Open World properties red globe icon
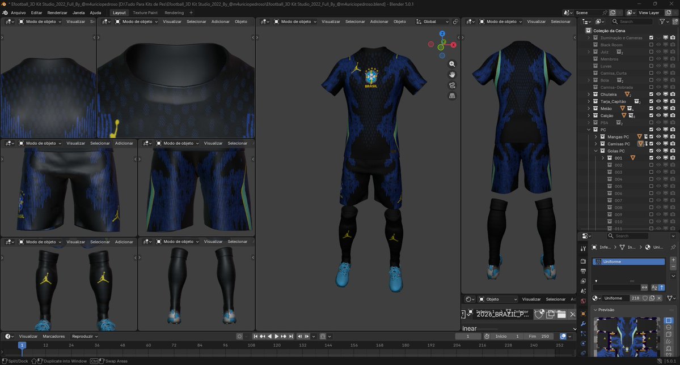This screenshot has height=365, width=680. (583, 301)
